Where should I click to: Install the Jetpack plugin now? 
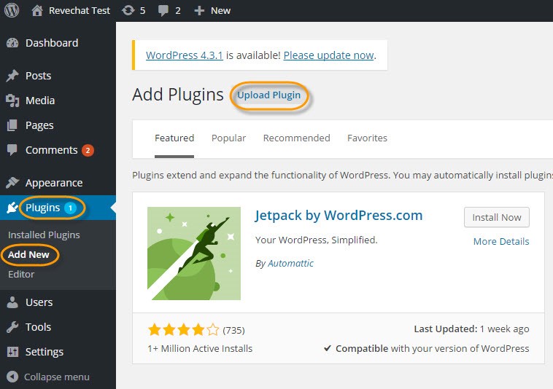pyautogui.click(x=496, y=217)
